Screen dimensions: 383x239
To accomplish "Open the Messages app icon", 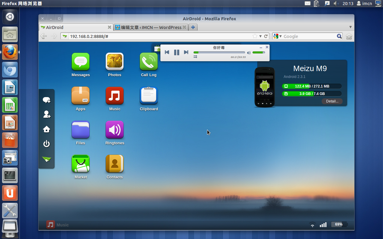I will tap(80, 62).
